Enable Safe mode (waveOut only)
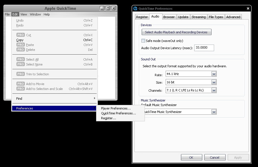Image resolution: width=258 pixels, height=167 pixels. click(x=143, y=41)
